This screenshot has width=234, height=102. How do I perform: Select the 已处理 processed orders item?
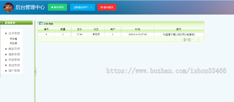click(13, 43)
